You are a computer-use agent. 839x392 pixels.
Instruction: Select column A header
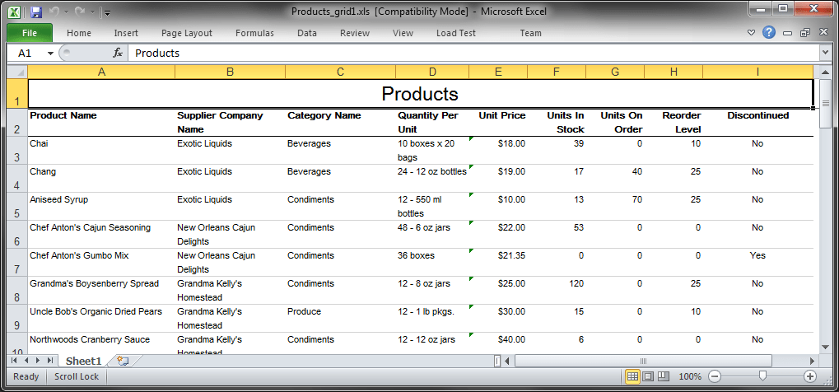(101, 72)
